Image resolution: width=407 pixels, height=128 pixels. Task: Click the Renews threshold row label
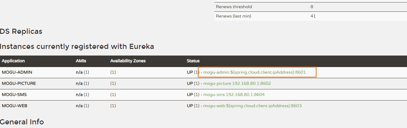tap(234, 7)
